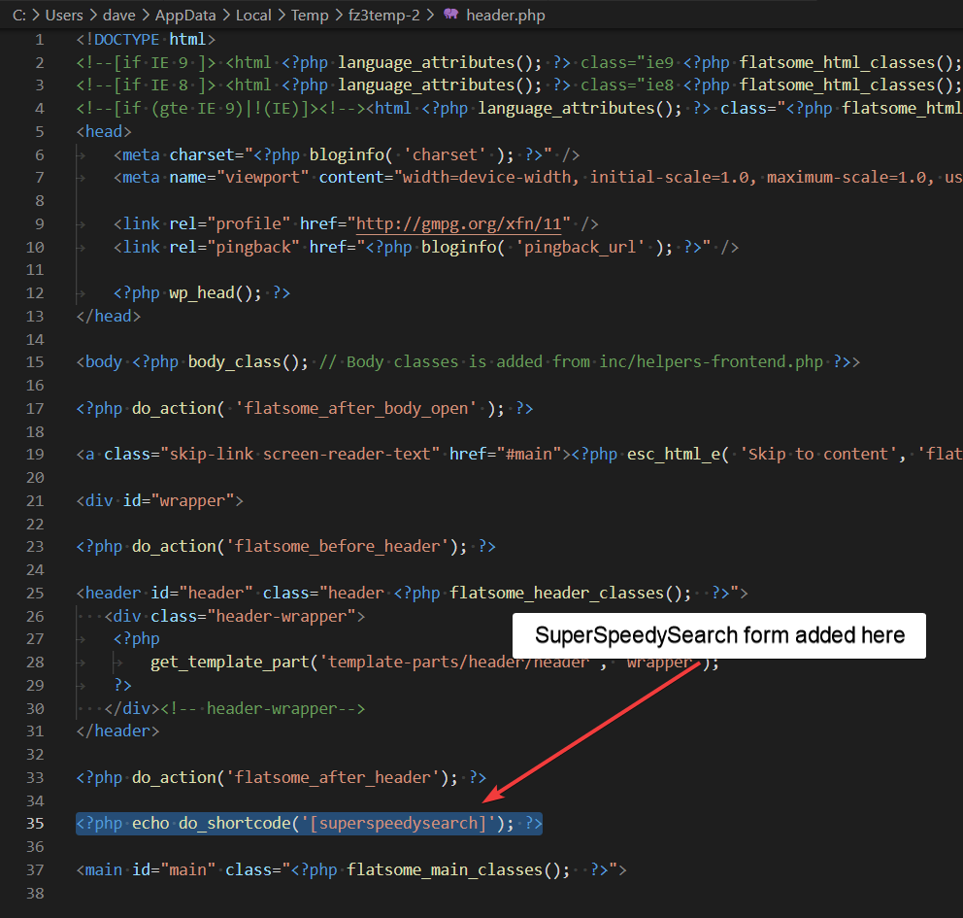Click the class="ie8 attribute on line 3

(627, 85)
